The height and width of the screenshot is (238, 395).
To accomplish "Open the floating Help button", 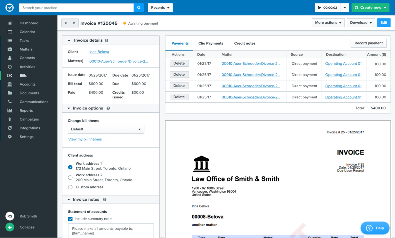I will 375,228.
